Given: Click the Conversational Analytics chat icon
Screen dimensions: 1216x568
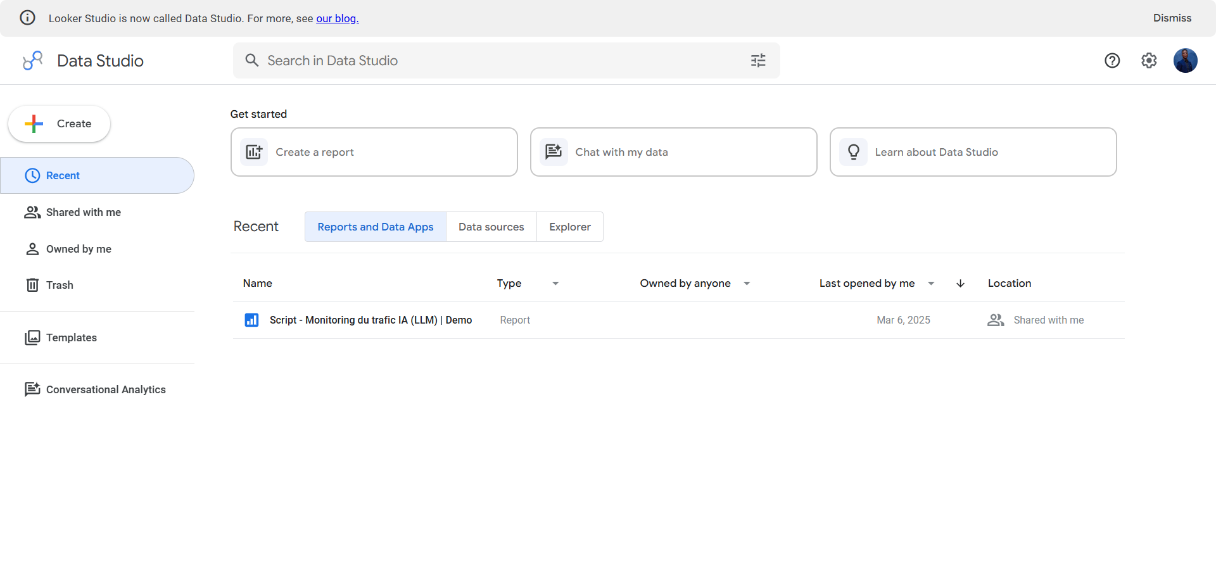Looking at the screenshot, I should click(x=32, y=389).
